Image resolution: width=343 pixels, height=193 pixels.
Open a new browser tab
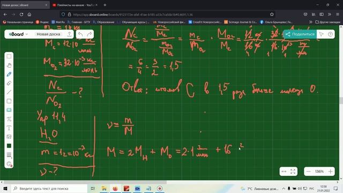(105, 5)
